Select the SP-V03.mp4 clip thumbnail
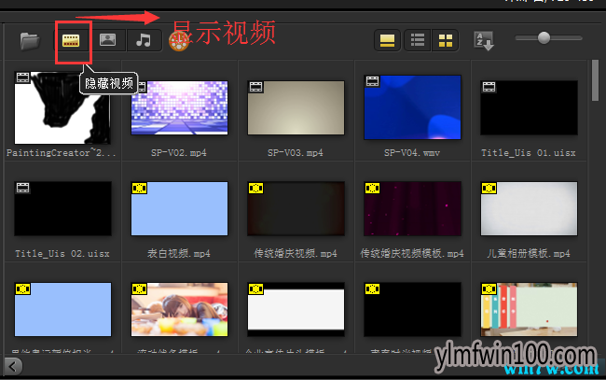 (x=296, y=107)
